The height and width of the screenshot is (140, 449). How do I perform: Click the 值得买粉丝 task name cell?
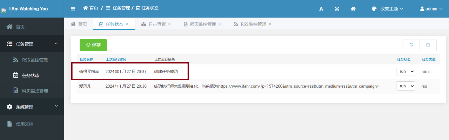[x=89, y=72]
